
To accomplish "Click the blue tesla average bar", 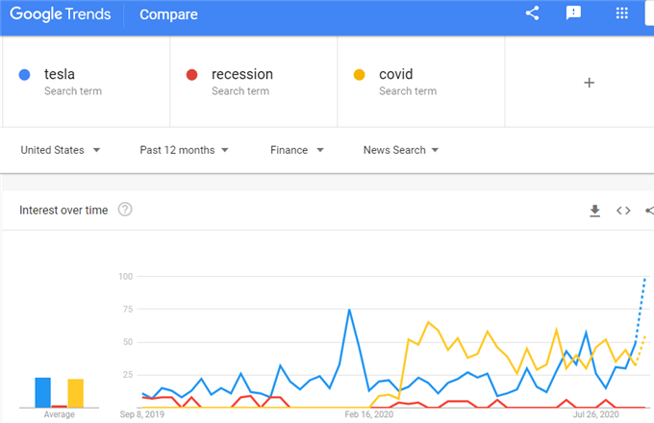I will [x=42, y=392].
